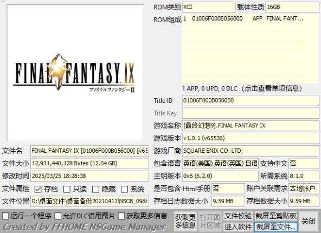Check the 获取更多信息 checkbox
The height and width of the screenshot is (233, 321).
[121, 216]
